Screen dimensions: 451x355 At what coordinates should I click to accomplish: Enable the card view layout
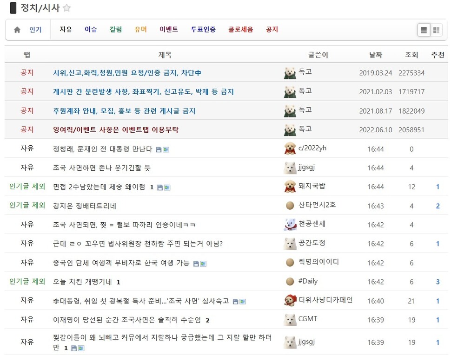click(437, 29)
